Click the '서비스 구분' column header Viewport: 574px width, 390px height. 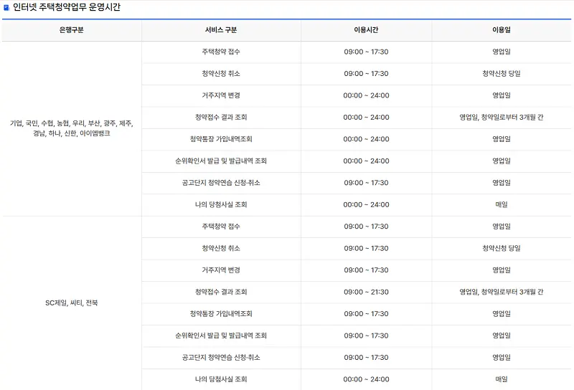click(221, 30)
